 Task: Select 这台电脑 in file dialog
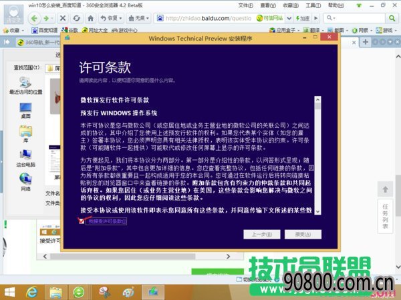tap(25, 158)
